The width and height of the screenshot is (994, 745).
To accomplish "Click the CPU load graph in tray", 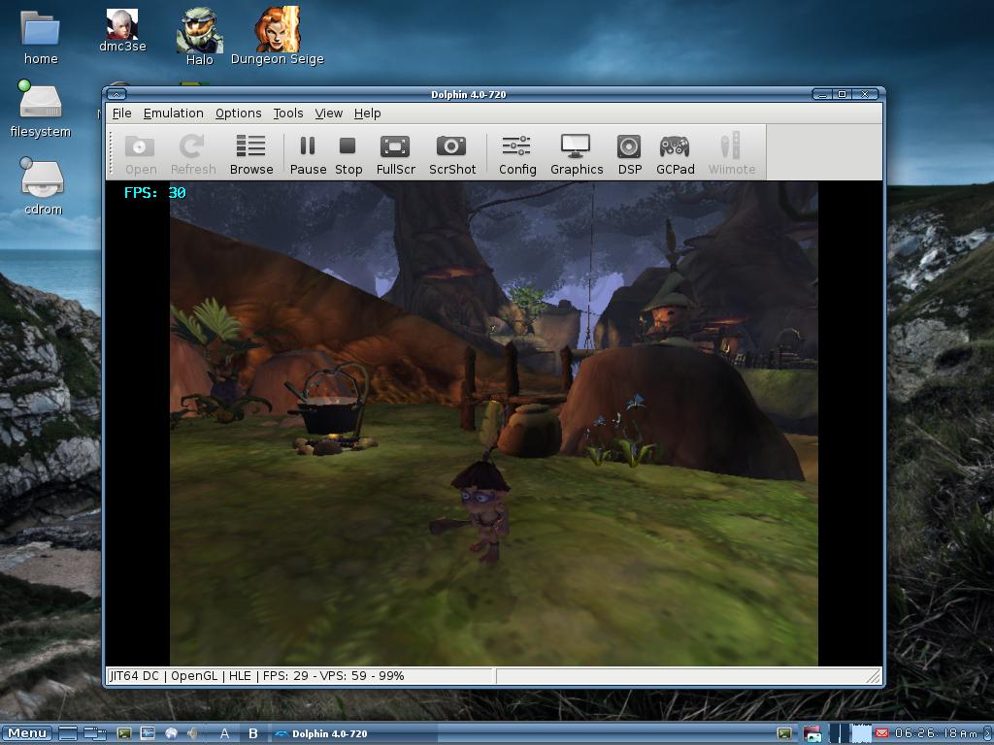I will pyautogui.click(x=861, y=733).
